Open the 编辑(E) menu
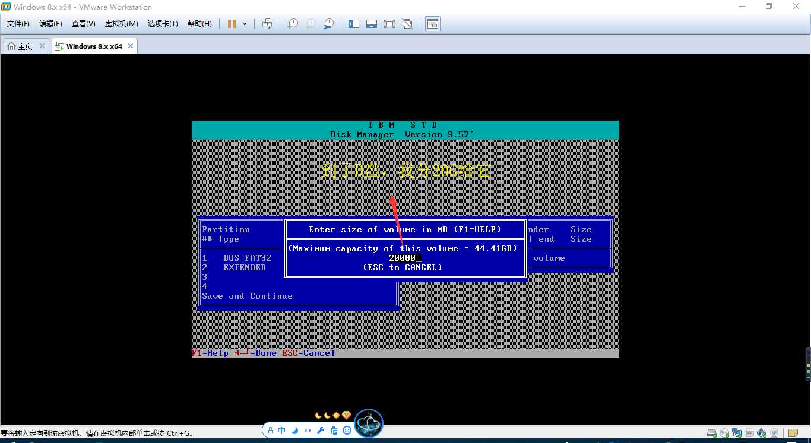 (50, 24)
